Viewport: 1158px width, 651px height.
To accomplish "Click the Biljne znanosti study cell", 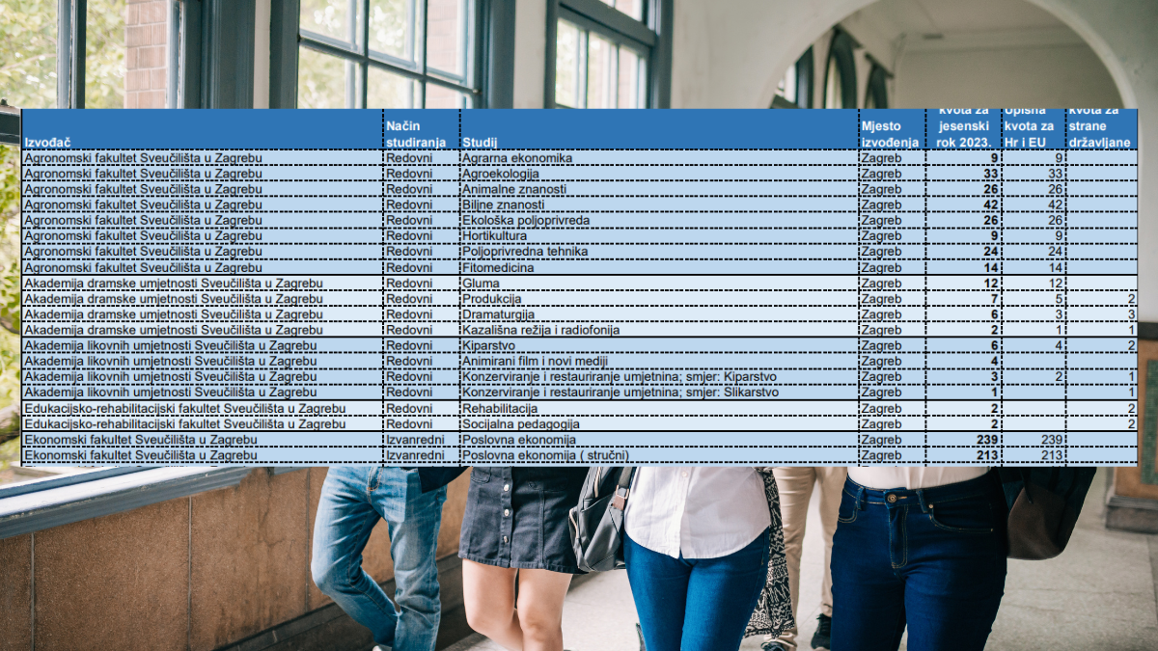I will pos(659,204).
